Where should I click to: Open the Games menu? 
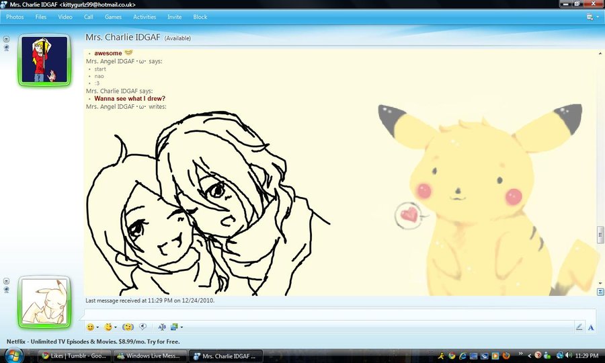pyautogui.click(x=113, y=17)
